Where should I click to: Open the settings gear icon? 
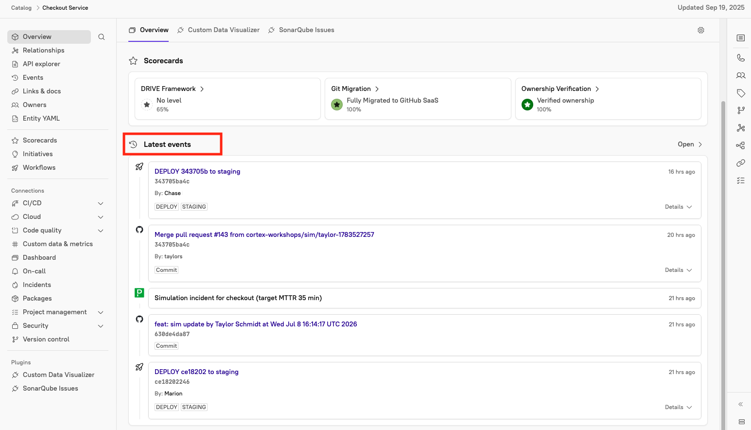point(701,30)
